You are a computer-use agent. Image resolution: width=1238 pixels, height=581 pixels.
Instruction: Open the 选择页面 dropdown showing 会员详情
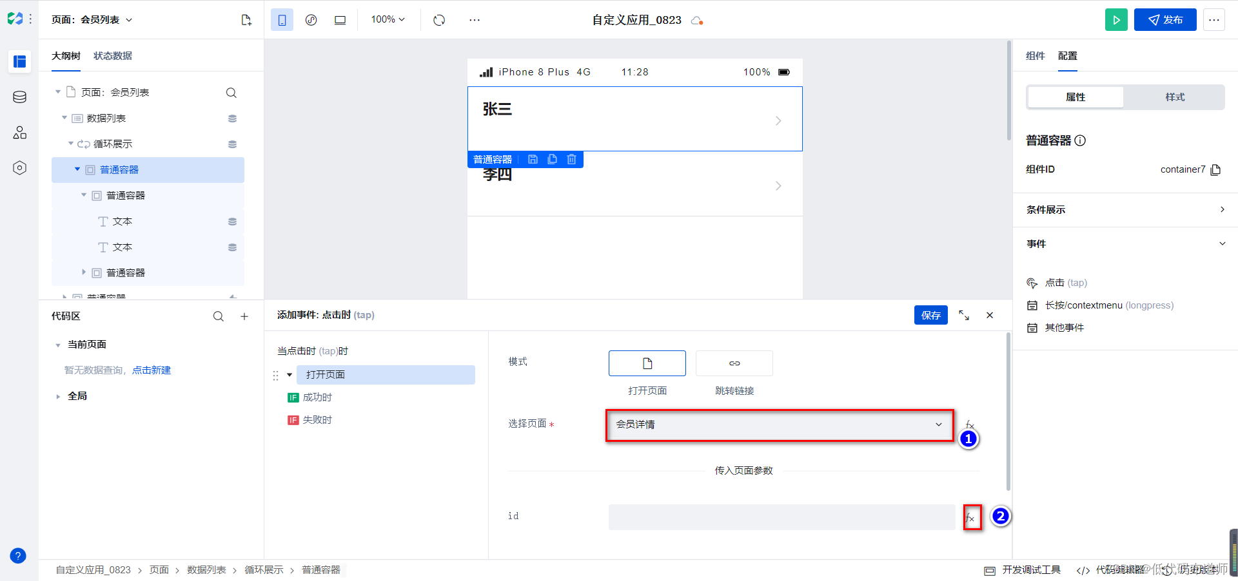[x=780, y=424]
